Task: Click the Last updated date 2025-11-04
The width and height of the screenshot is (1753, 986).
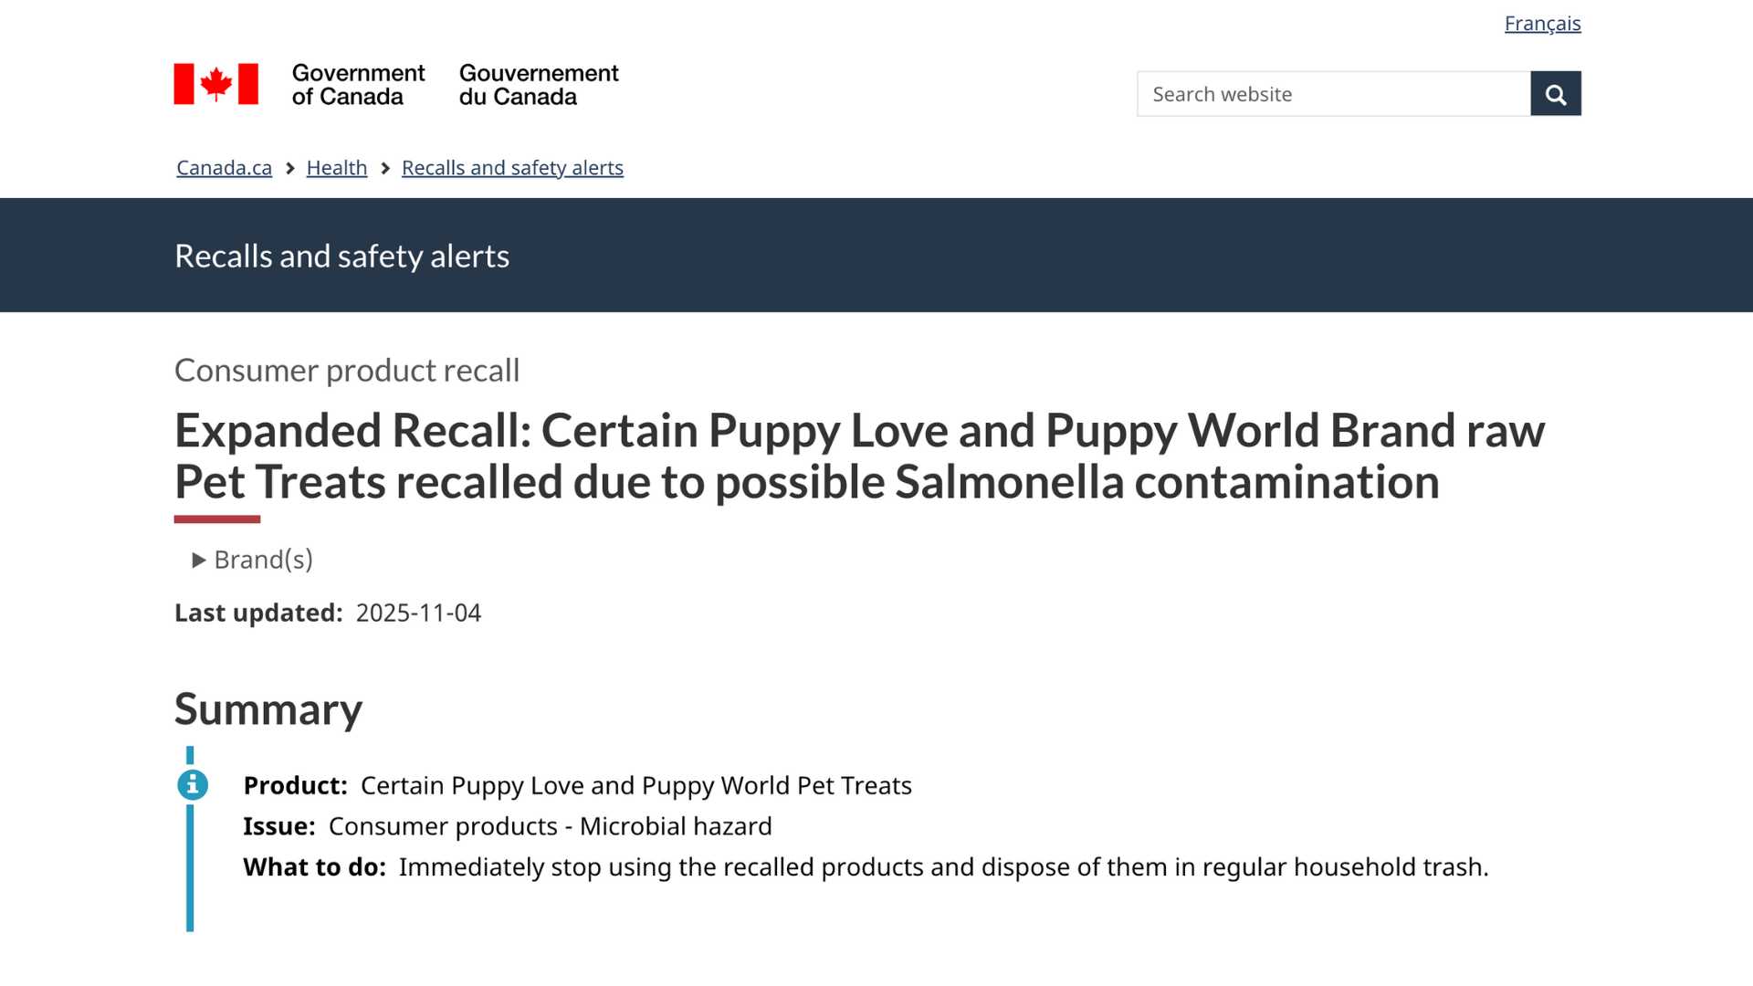Action: point(418,613)
